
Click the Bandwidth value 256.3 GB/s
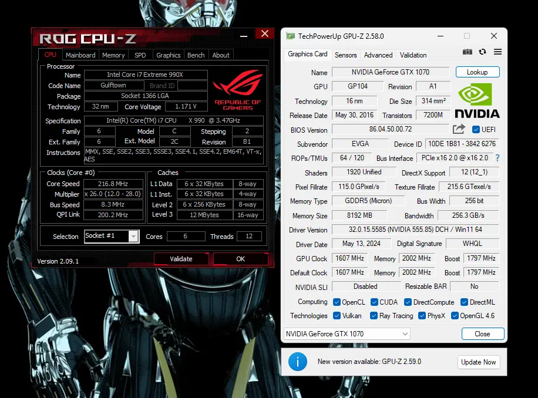(x=468, y=215)
